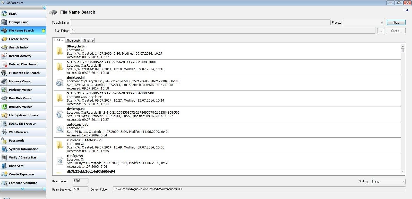Click the Start Folder input field
The width and height of the screenshot is (412, 199).
click(222, 31)
